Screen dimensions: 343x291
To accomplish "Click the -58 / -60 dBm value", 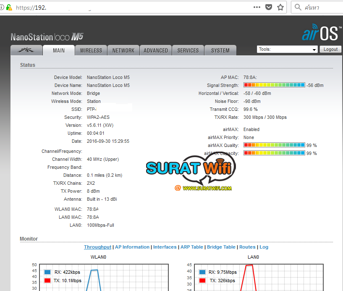I will point(257,93).
